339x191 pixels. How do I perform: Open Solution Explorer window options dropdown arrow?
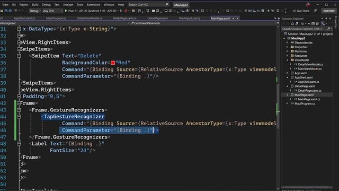pyautogui.click(x=322, y=19)
